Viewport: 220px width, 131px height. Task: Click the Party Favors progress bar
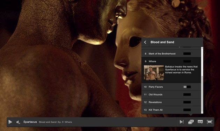pos(187,87)
